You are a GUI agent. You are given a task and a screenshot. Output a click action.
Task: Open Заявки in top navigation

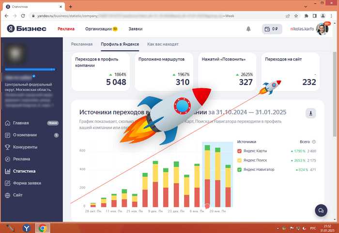pos(135,29)
